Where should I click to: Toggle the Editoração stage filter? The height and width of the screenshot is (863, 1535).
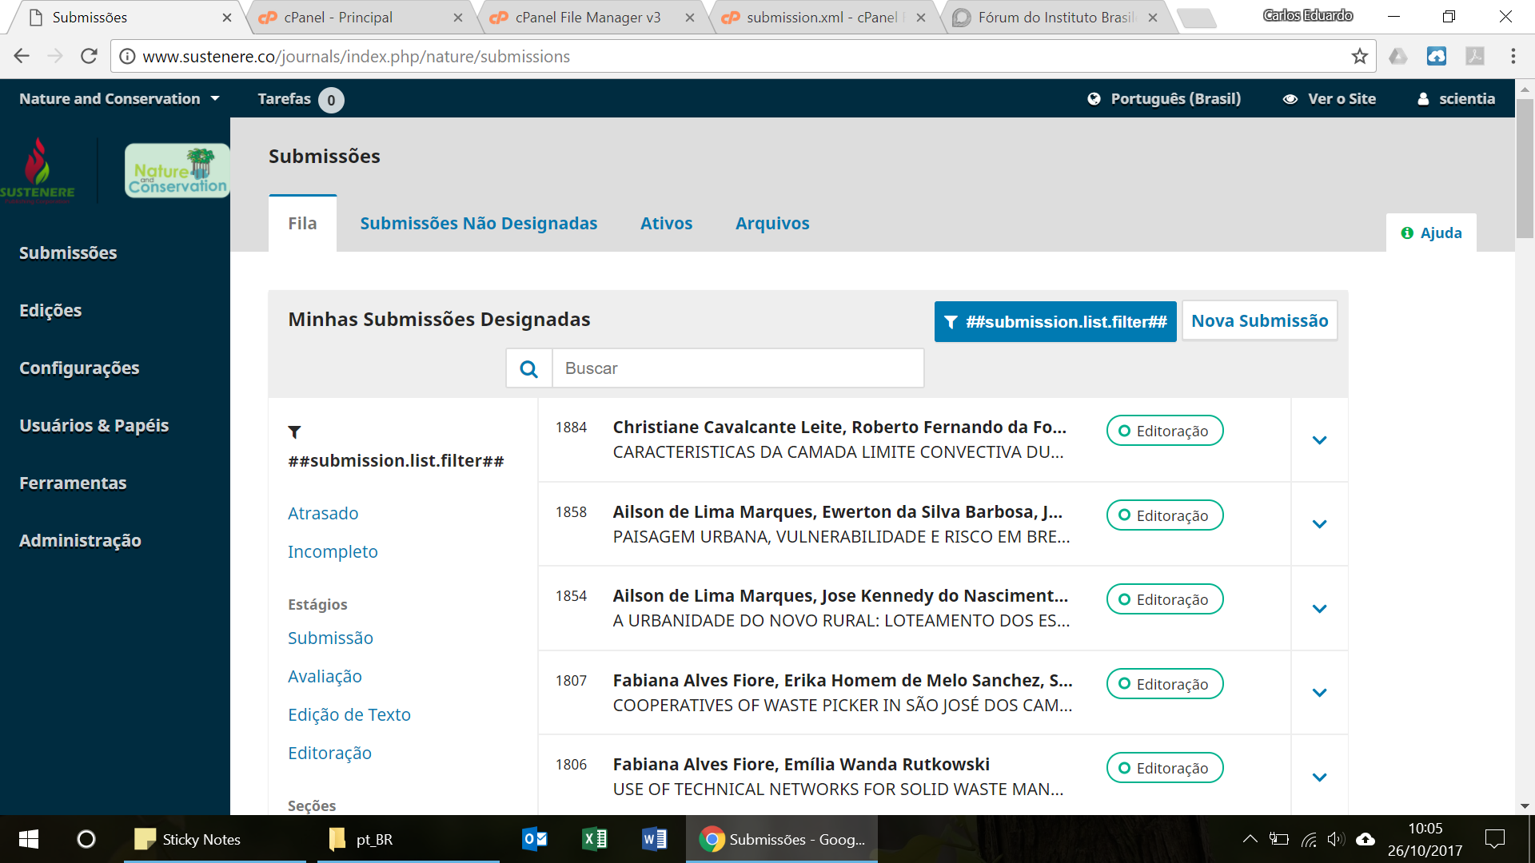[330, 753]
